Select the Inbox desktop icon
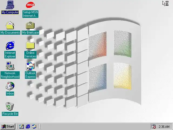This screenshot has height=130, width=173. [10, 86]
